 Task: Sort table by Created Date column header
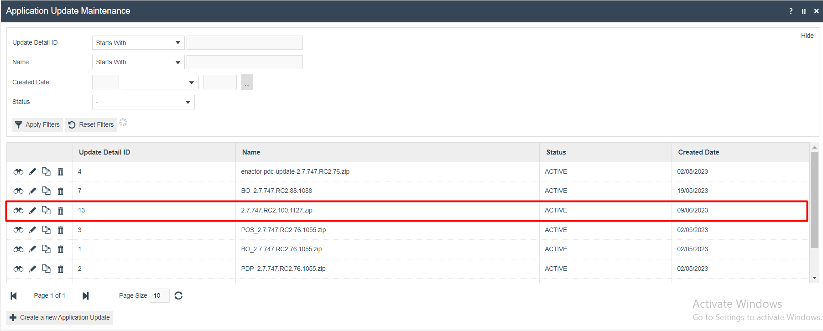(x=698, y=152)
